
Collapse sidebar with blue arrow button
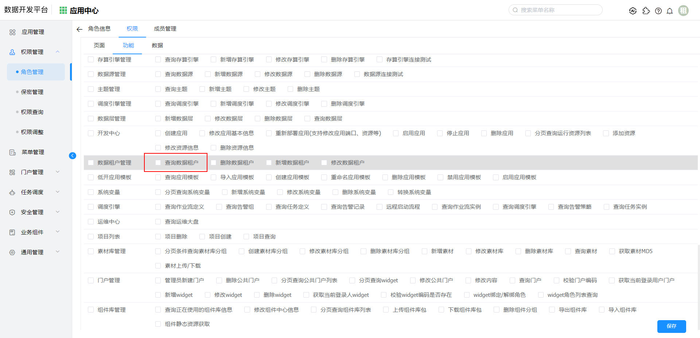73,156
